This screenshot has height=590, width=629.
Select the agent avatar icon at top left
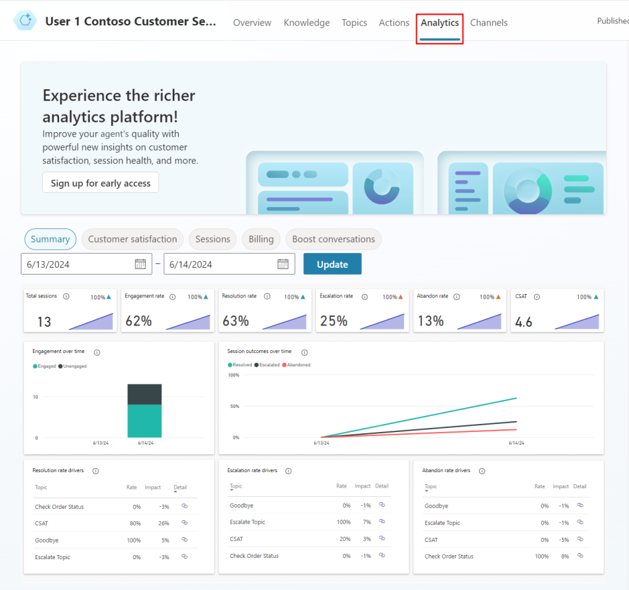click(25, 20)
